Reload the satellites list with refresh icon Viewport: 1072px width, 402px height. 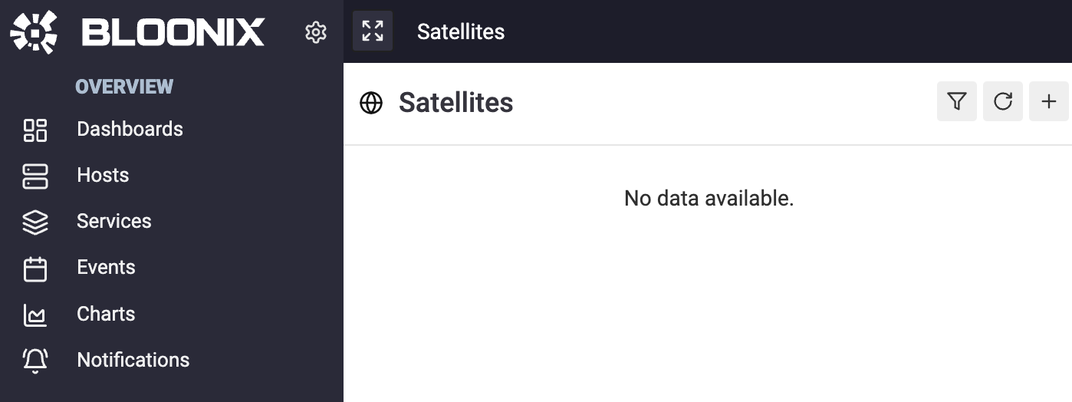pos(1003,101)
